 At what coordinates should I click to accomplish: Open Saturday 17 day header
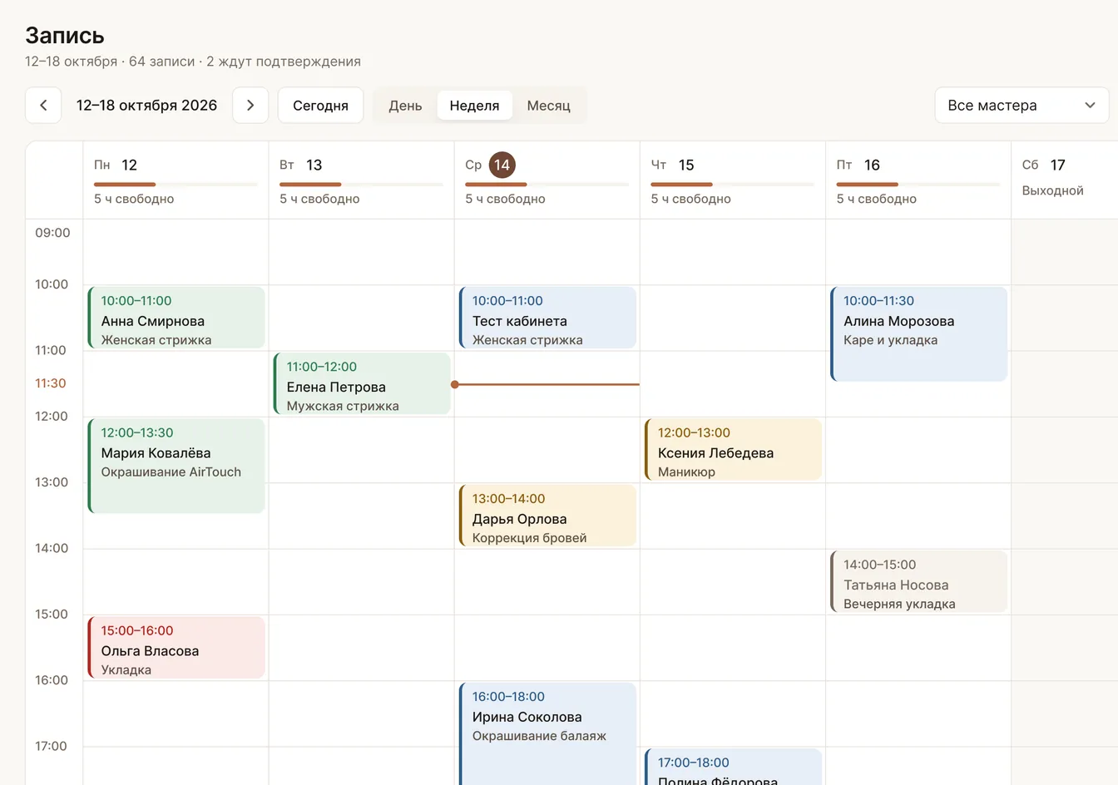point(1064,180)
